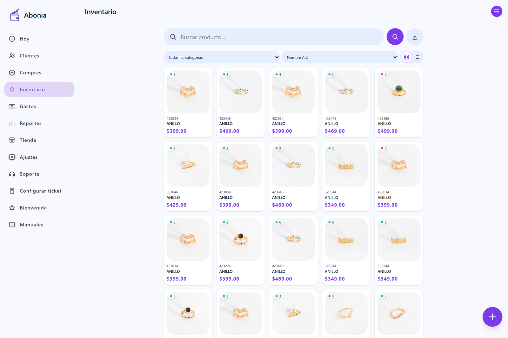508x338 pixels.
Task: Open the purple hamburger menu
Action: (x=497, y=11)
